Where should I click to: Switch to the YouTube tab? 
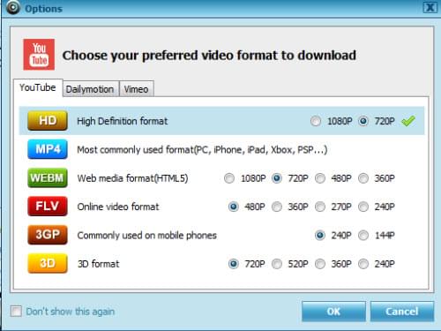pyautogui.click(x=38, y=87)
